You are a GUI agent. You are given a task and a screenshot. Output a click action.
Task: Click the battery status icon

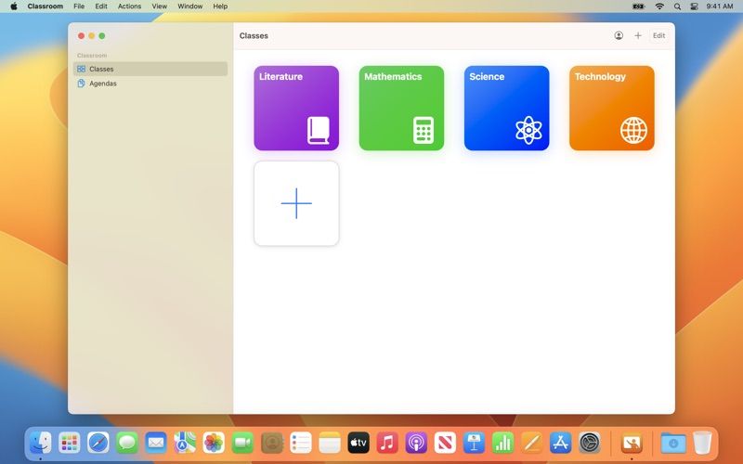(638, 6)
